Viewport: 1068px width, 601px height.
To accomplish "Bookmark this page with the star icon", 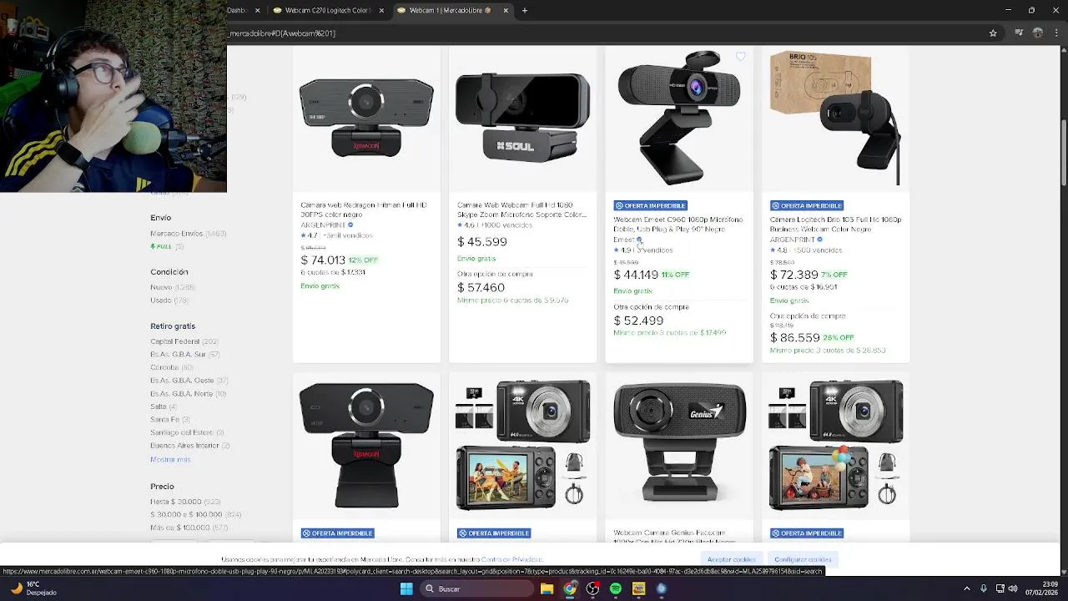I will [993, 33].
